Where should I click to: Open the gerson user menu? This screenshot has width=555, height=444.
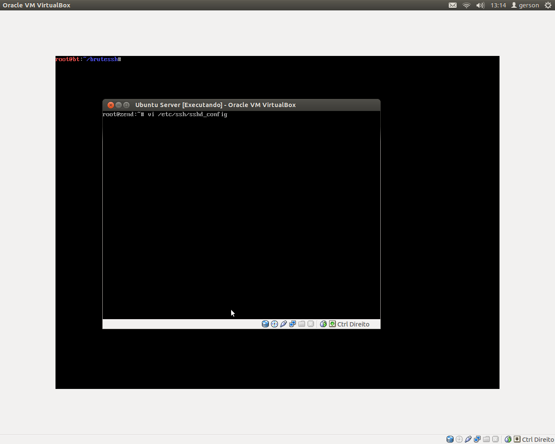coord(525,5)
